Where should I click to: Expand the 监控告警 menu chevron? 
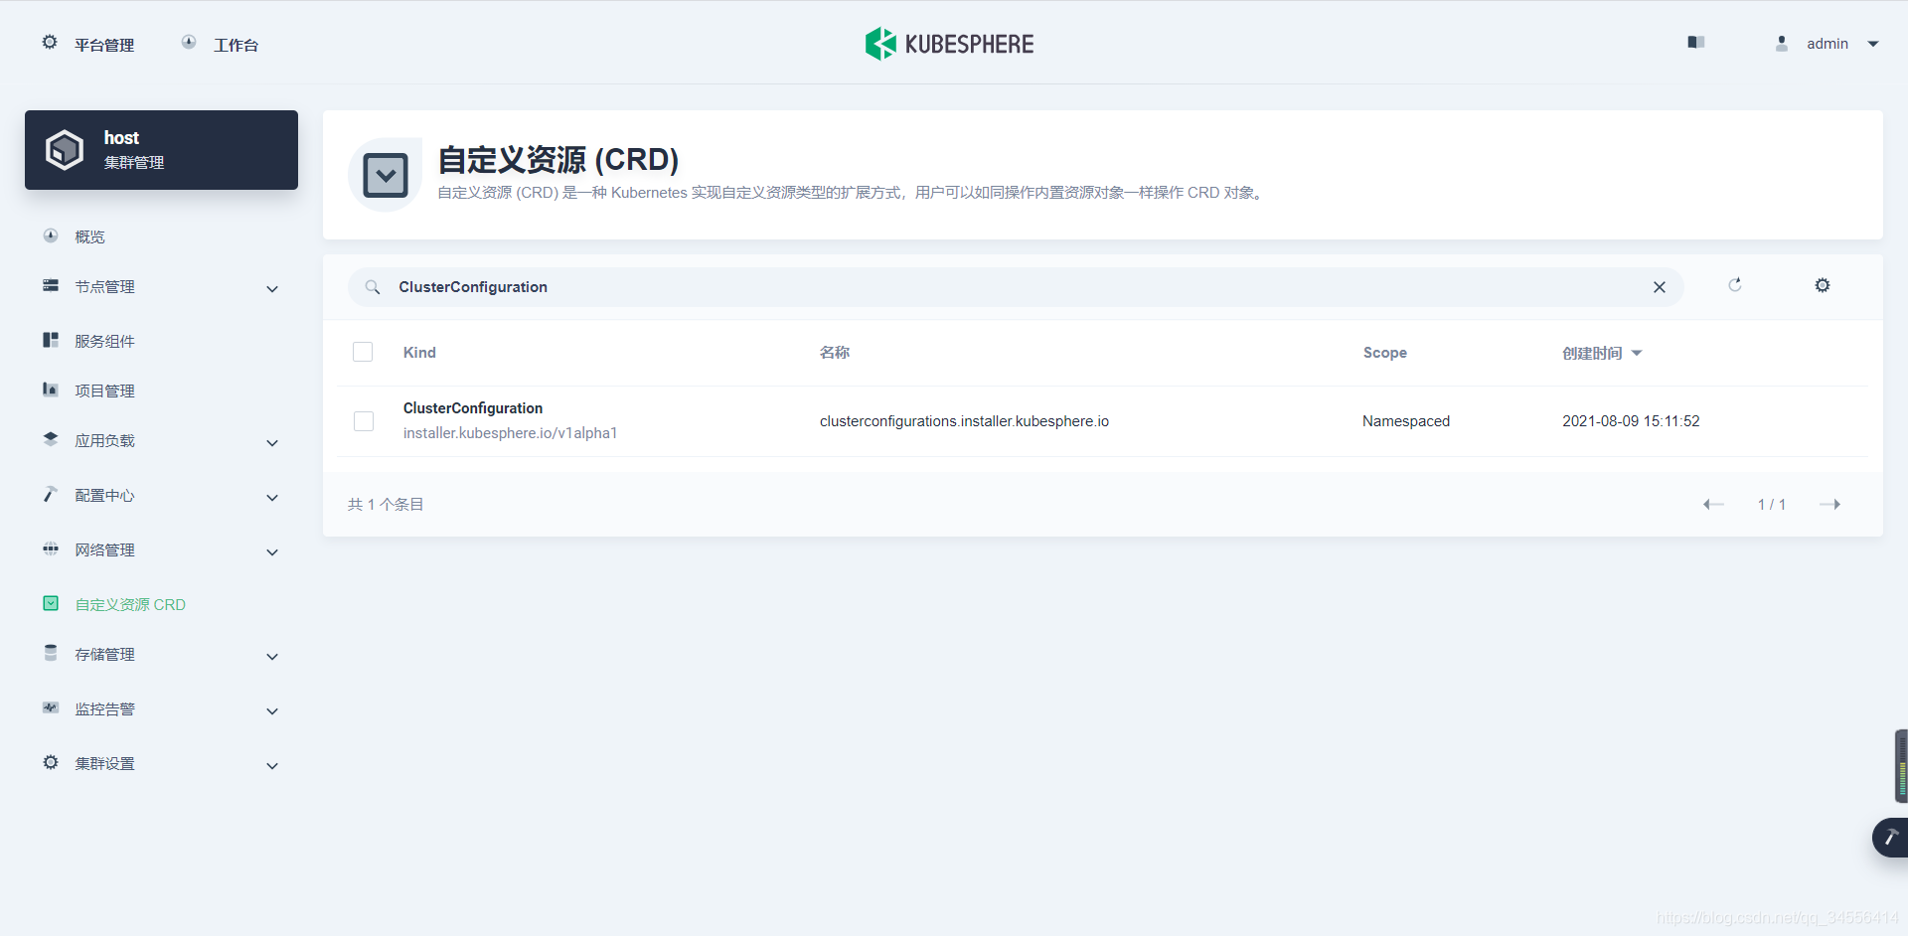pyautogui.click(x=272, y=711)
